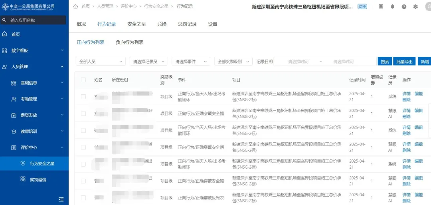
Task: Click the 教育培训 graduation cap icon
Action: [x=14, y=131]
